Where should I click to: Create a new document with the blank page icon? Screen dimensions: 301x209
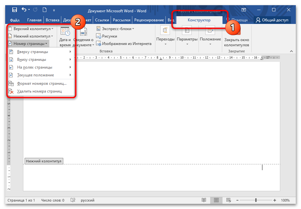pyautogui.click(x=44, y=10)
